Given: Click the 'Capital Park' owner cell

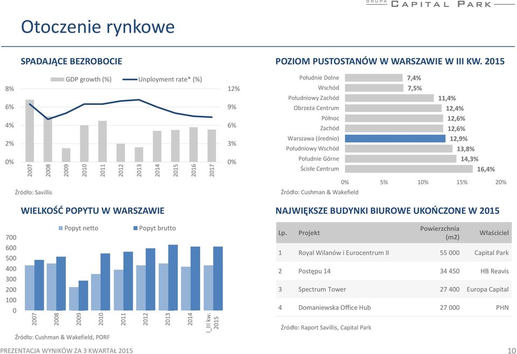Looking at the screenshot, I should click(x=491, y=253).
